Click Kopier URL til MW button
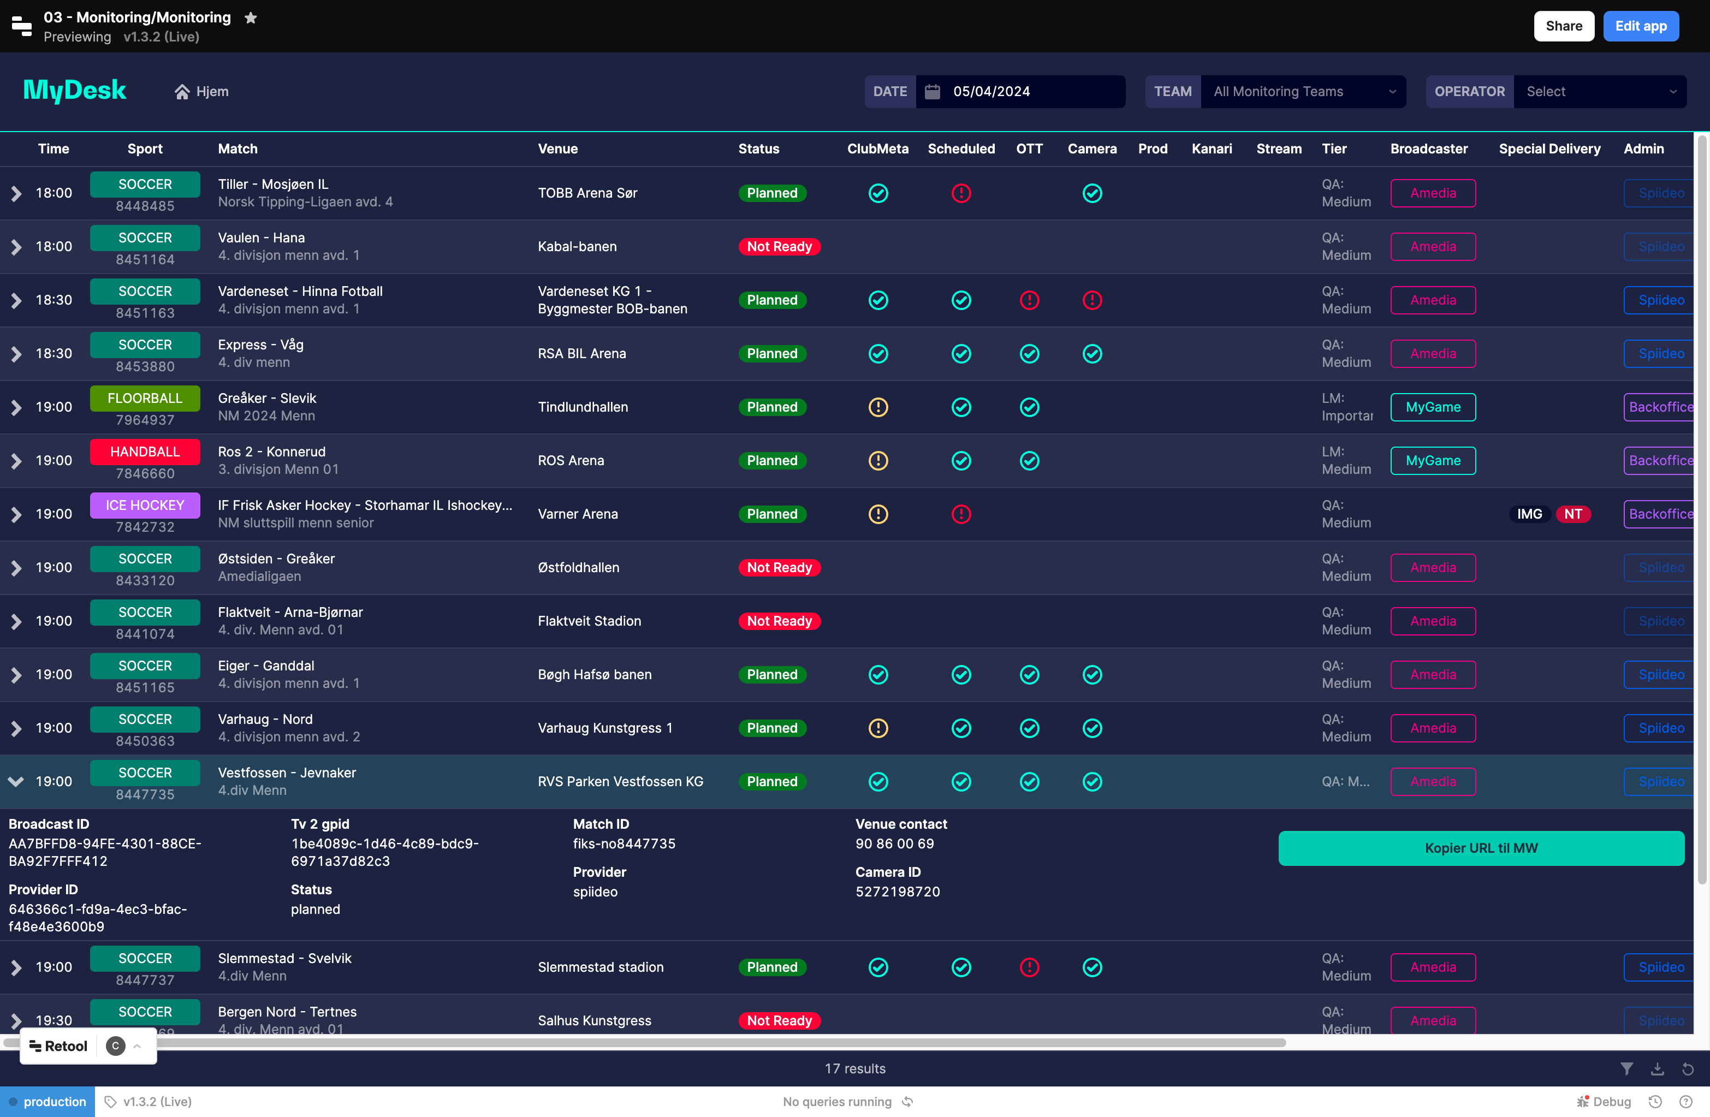Screen dimensions: 1710x1117 click(x=1481, y=848)
